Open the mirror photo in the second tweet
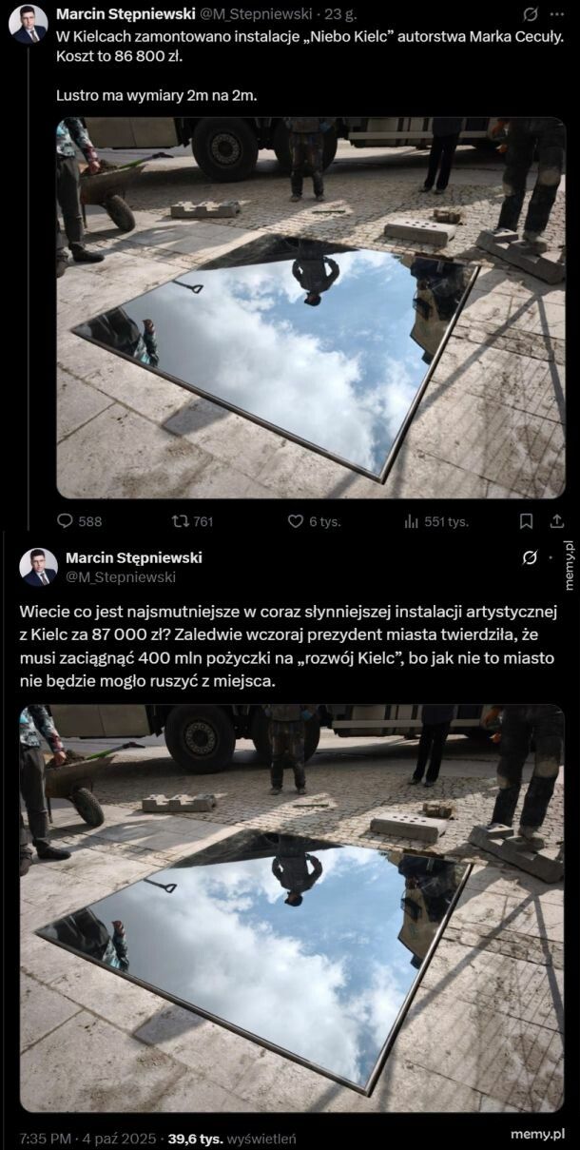The height and width of the screenshot is (1150, 580). (x=292, y=908)
